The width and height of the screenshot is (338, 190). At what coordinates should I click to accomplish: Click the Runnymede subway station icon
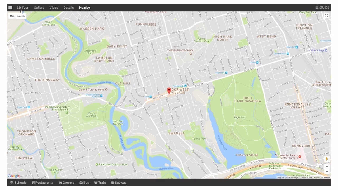185,86
